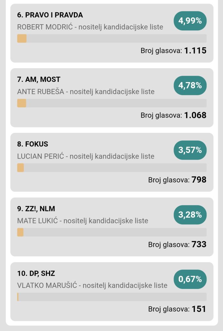Select the 3,57% badge for FOKUS

(x=190, y=150)
